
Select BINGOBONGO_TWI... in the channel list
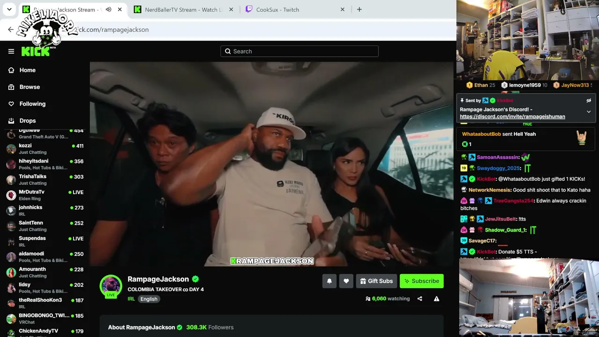(45, 319)
